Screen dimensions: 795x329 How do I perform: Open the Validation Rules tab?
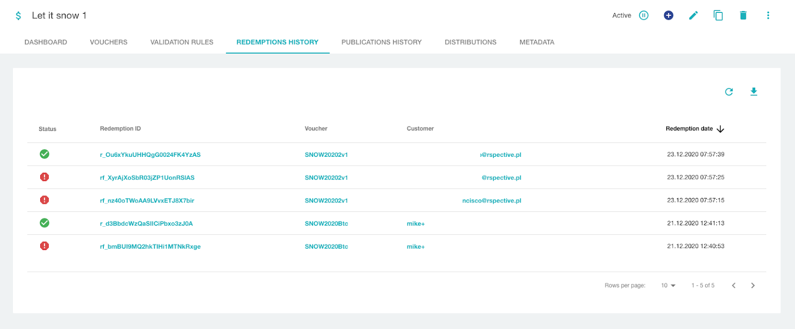[182, 42]
